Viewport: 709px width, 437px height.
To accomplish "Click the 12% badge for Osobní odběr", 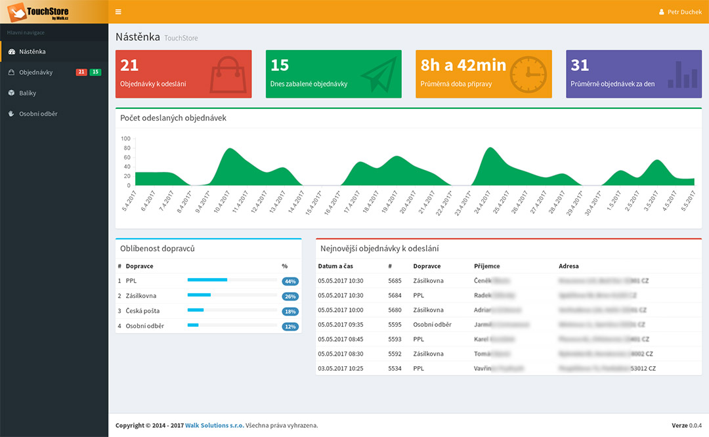I will tap(290, 326).
